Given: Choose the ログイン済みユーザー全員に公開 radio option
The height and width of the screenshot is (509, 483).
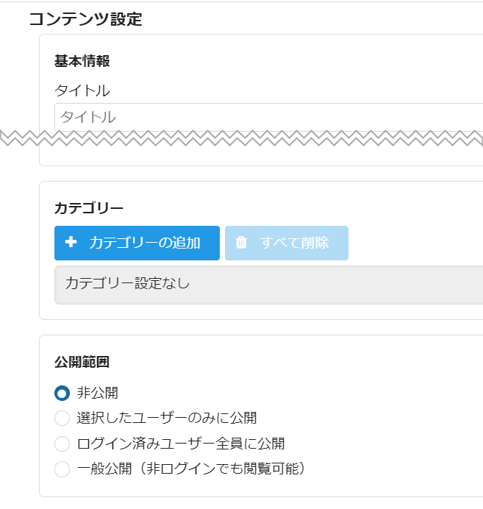Looking at the screenshot, I should pos(62,444).
